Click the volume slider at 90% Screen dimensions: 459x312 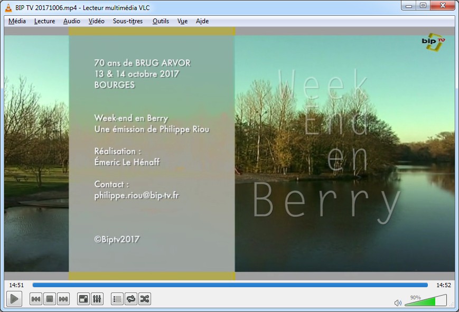[x=425, y=301]
